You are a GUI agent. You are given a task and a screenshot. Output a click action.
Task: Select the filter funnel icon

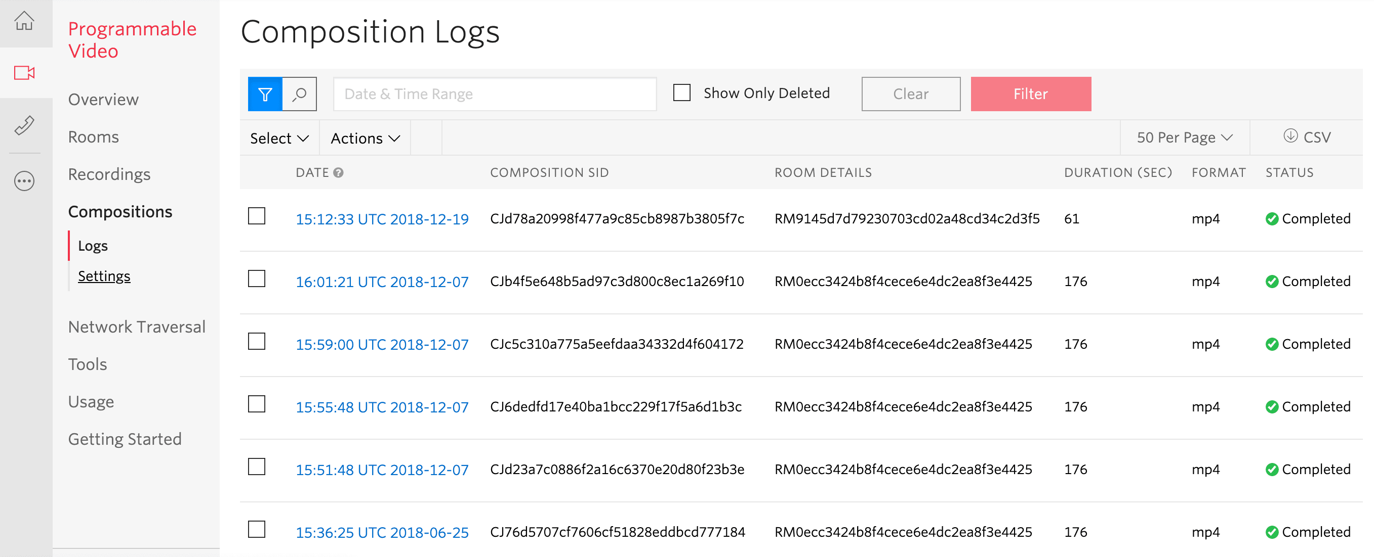point(265,94)
